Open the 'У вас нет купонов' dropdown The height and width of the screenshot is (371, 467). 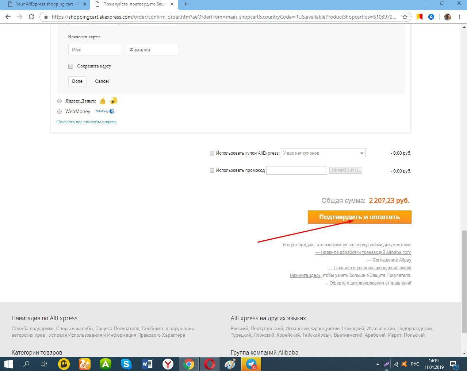tap(323, 153)
